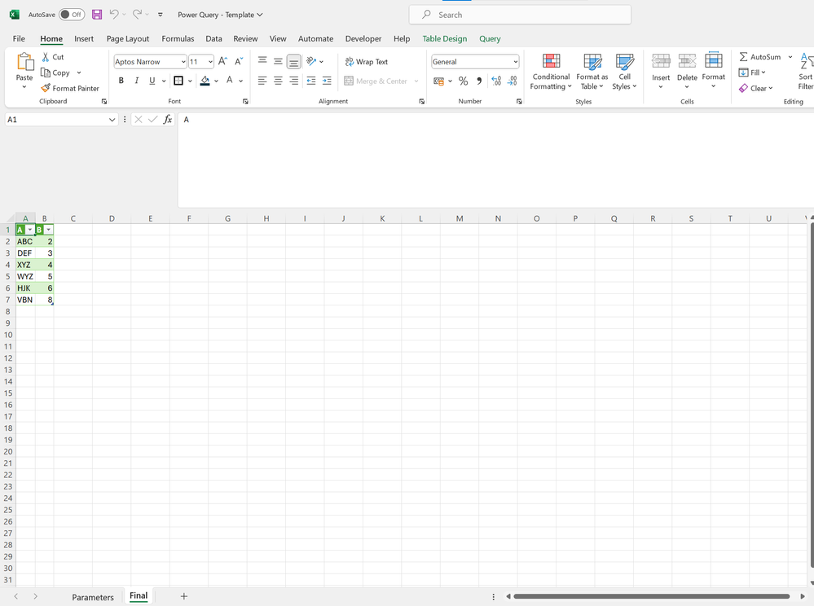Viewport: 814px width, 606px height.
Task: Add a new sheet with plus button
Action: (183, 596)
